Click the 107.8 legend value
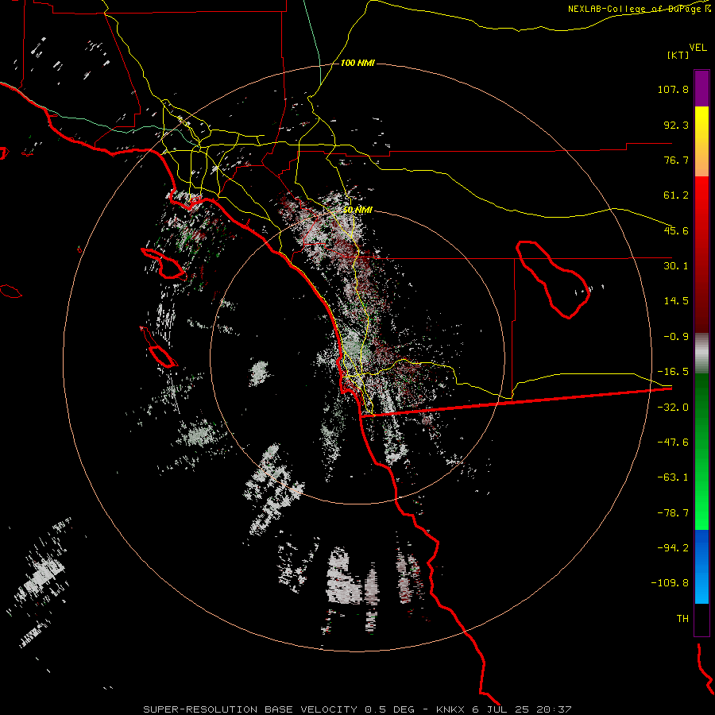Screen dimensions: 715x715 point(673,89)
